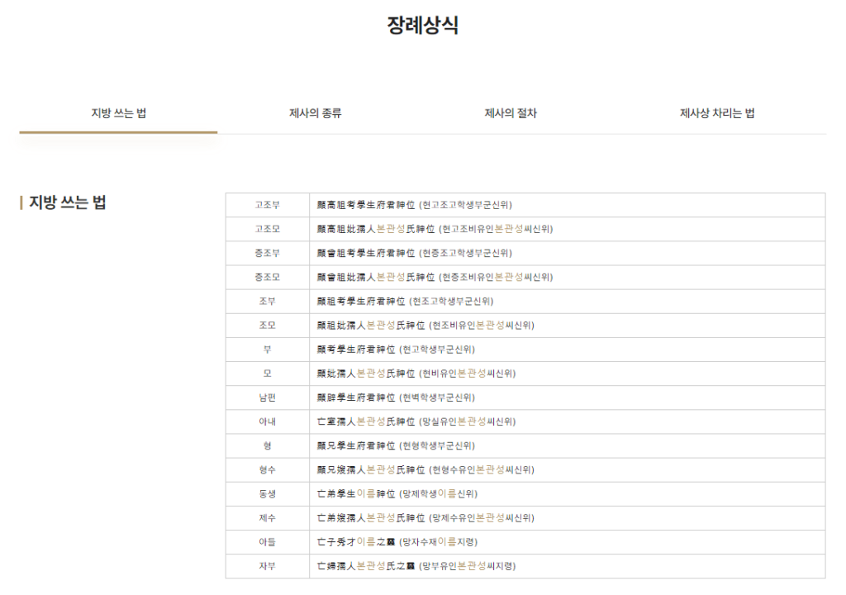This screenshot has height=595, width=846.
Task: Click the 장례상식 page title
Action: click(x=422, y=21)
